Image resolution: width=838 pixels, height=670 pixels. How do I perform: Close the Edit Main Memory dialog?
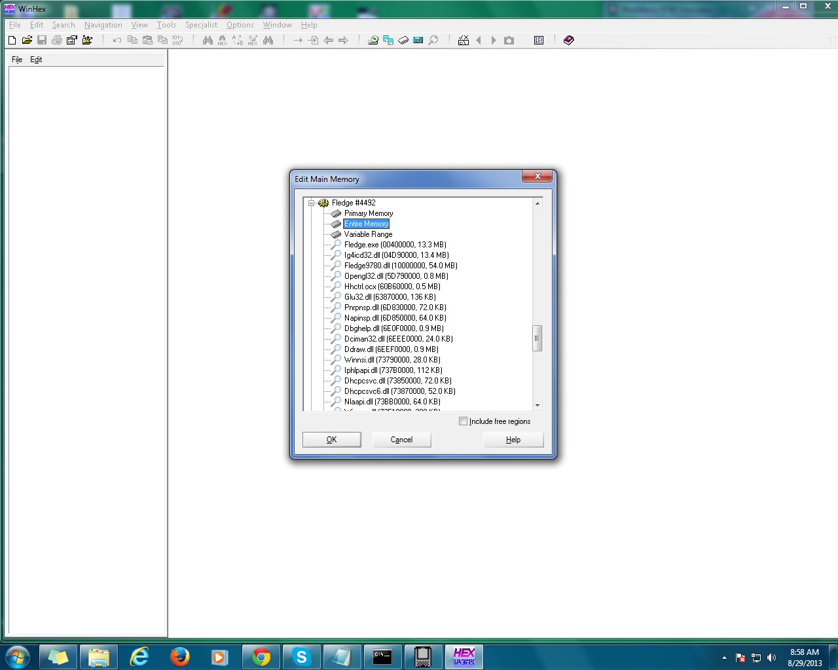point(537,177)
